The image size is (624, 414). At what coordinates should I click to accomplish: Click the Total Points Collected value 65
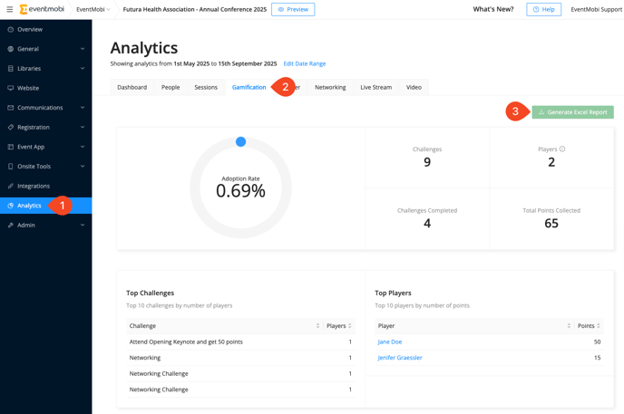tap(551, 223)
